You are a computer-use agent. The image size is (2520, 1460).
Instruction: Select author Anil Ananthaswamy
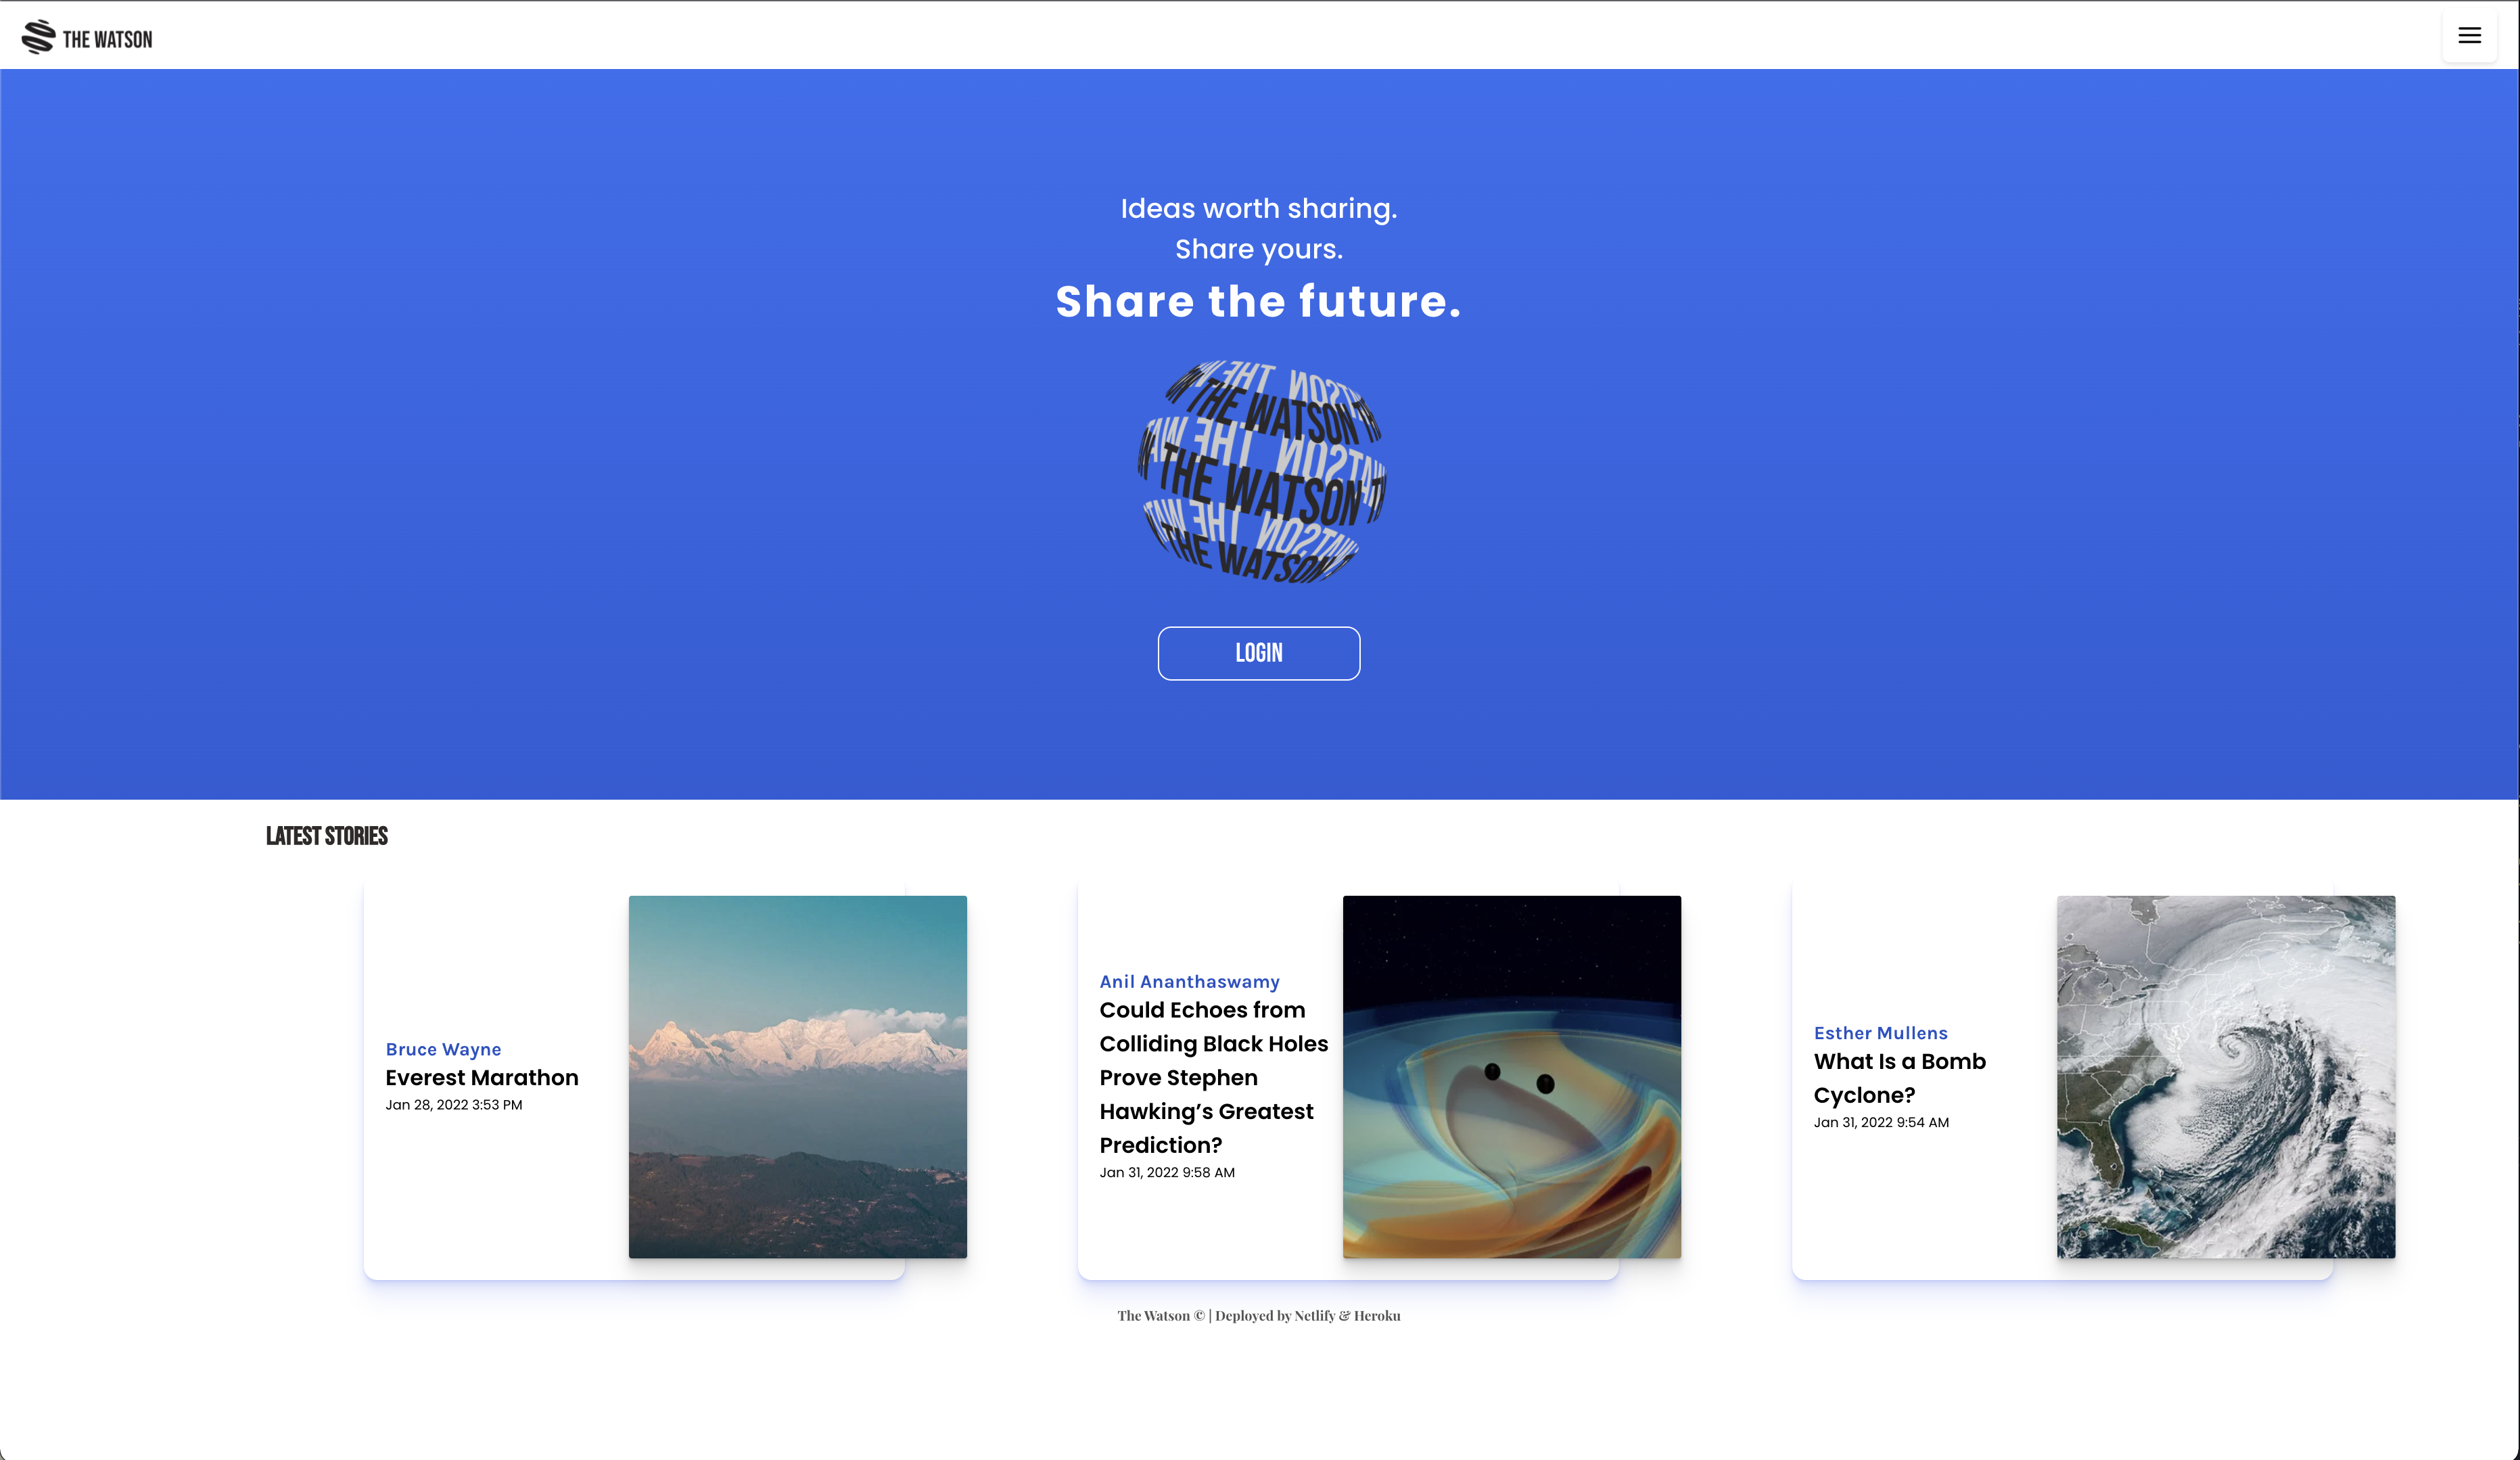point(1190,982)
